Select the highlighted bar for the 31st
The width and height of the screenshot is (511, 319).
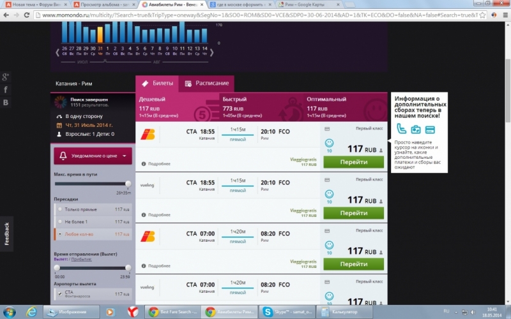tap(100, 34)
